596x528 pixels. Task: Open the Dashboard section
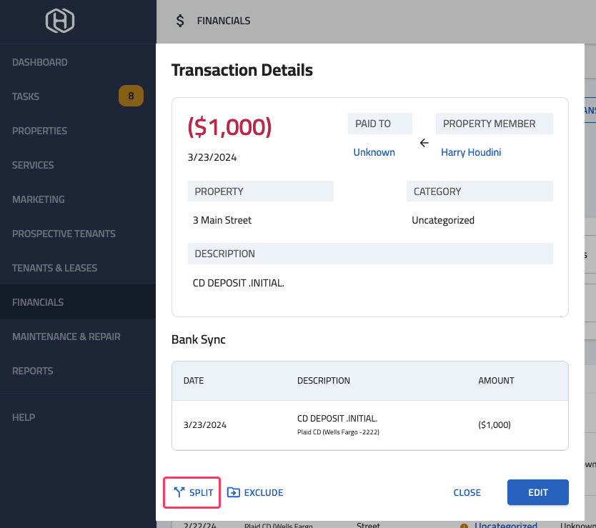click(40, 62)
